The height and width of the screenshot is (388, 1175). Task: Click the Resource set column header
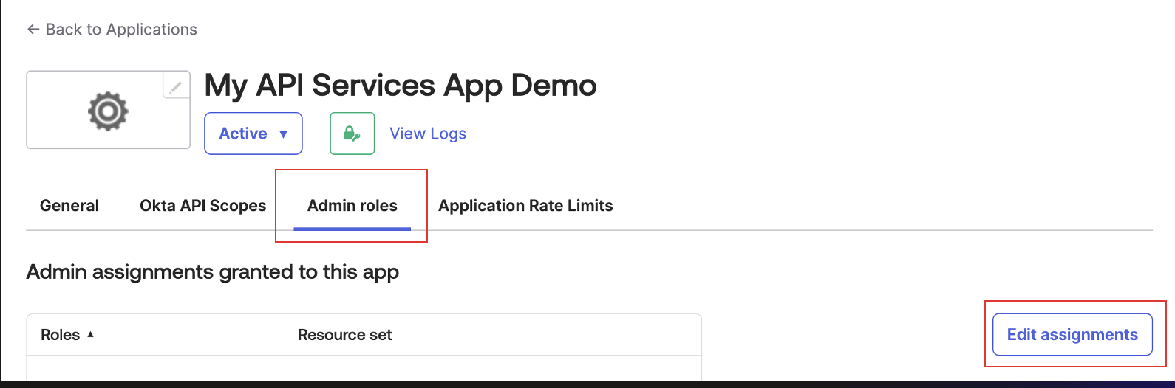344,335
